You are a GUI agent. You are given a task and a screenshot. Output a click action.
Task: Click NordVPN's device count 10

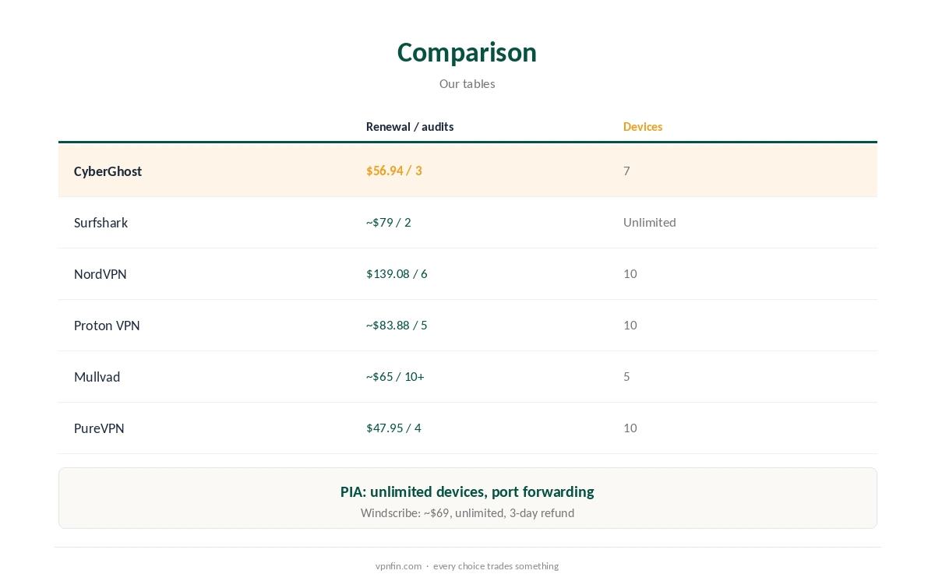630,273
